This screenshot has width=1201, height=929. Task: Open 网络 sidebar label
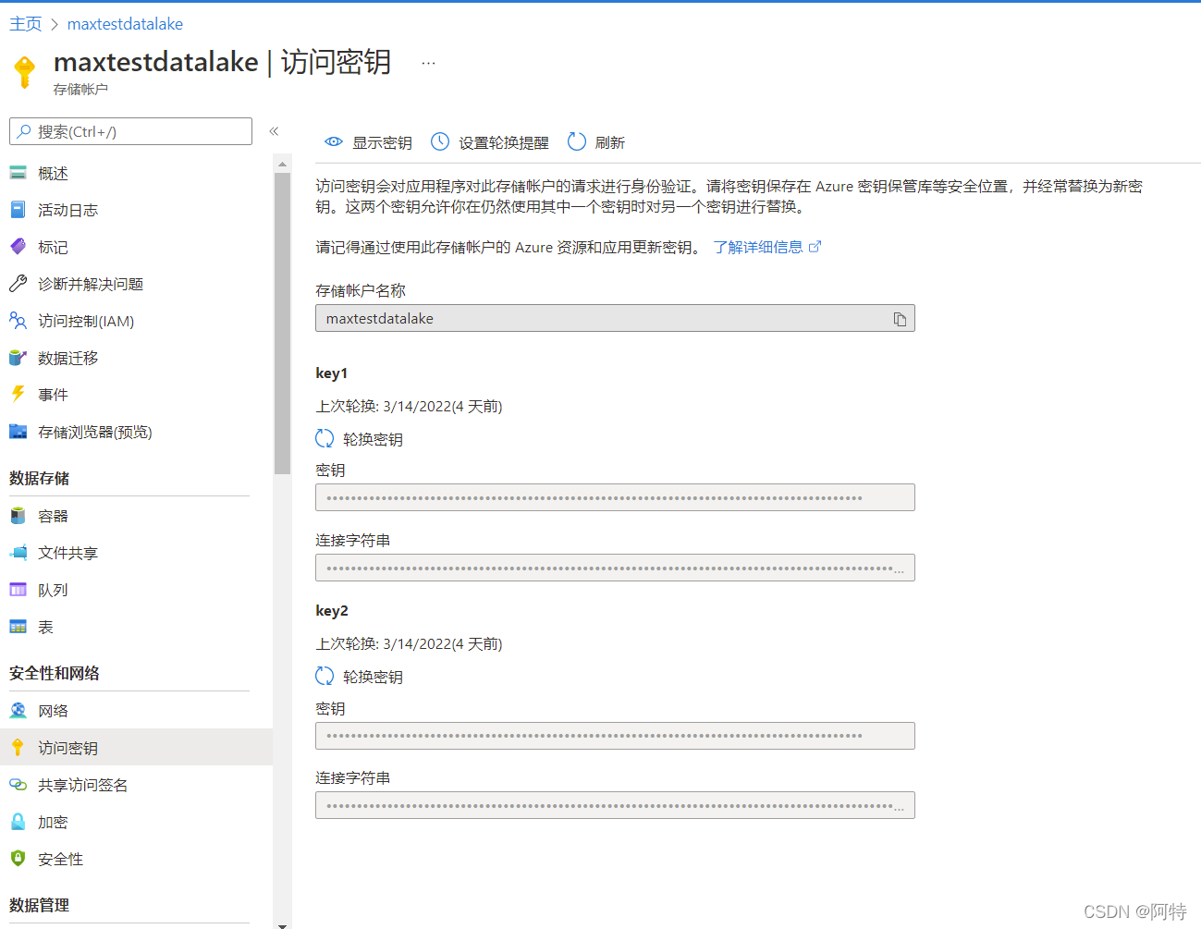click(x=53, y=711)
